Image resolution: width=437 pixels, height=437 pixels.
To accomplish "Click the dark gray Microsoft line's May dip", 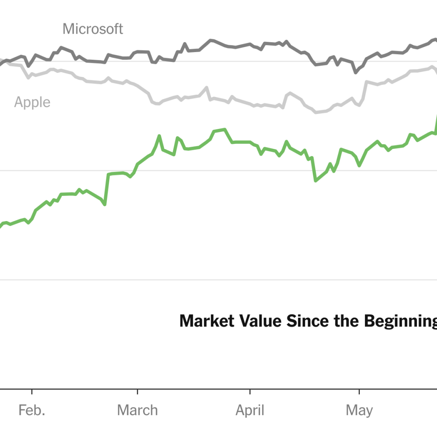I will [355, 73].
